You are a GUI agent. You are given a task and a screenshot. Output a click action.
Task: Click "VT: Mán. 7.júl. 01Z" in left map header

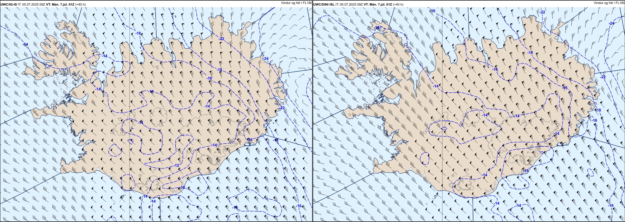[x=60, y=4]
